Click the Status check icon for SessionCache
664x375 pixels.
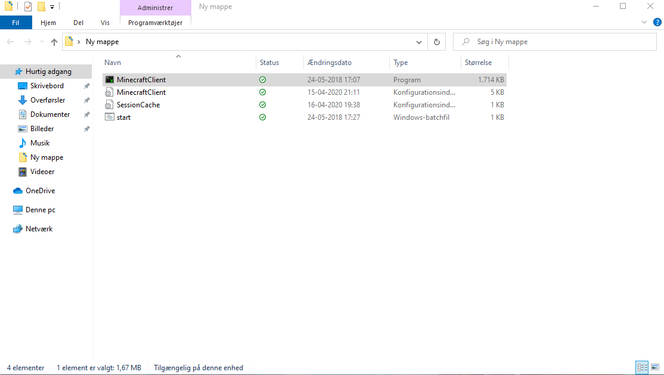pos(262,104)
